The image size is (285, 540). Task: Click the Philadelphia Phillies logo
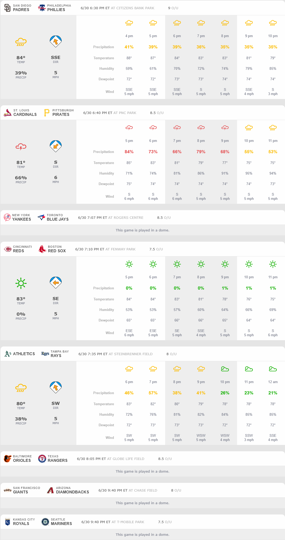[x=42, y=8]
